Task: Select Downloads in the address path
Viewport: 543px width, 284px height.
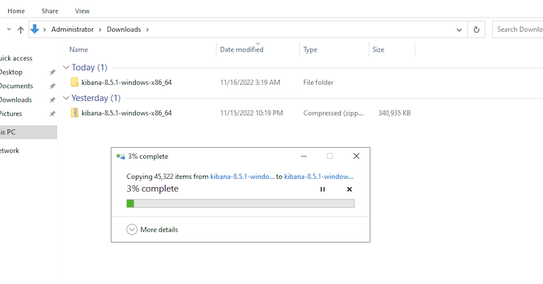Action: point(124,29)
